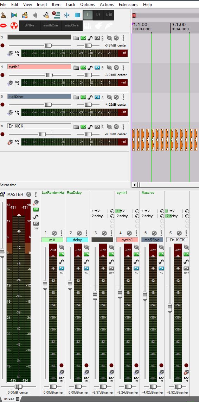Click the red lips toolbar icon

click(3, 25)
